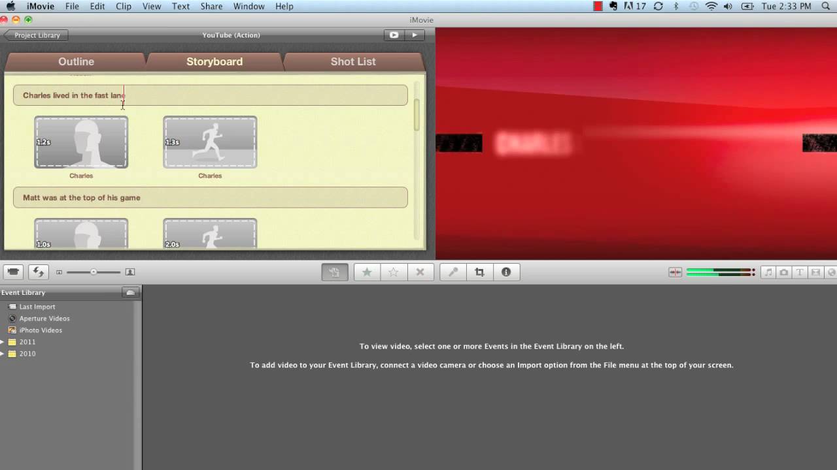Select the crop and rotate tool
The width and height of the screenshot is (837, 470).
479,272
